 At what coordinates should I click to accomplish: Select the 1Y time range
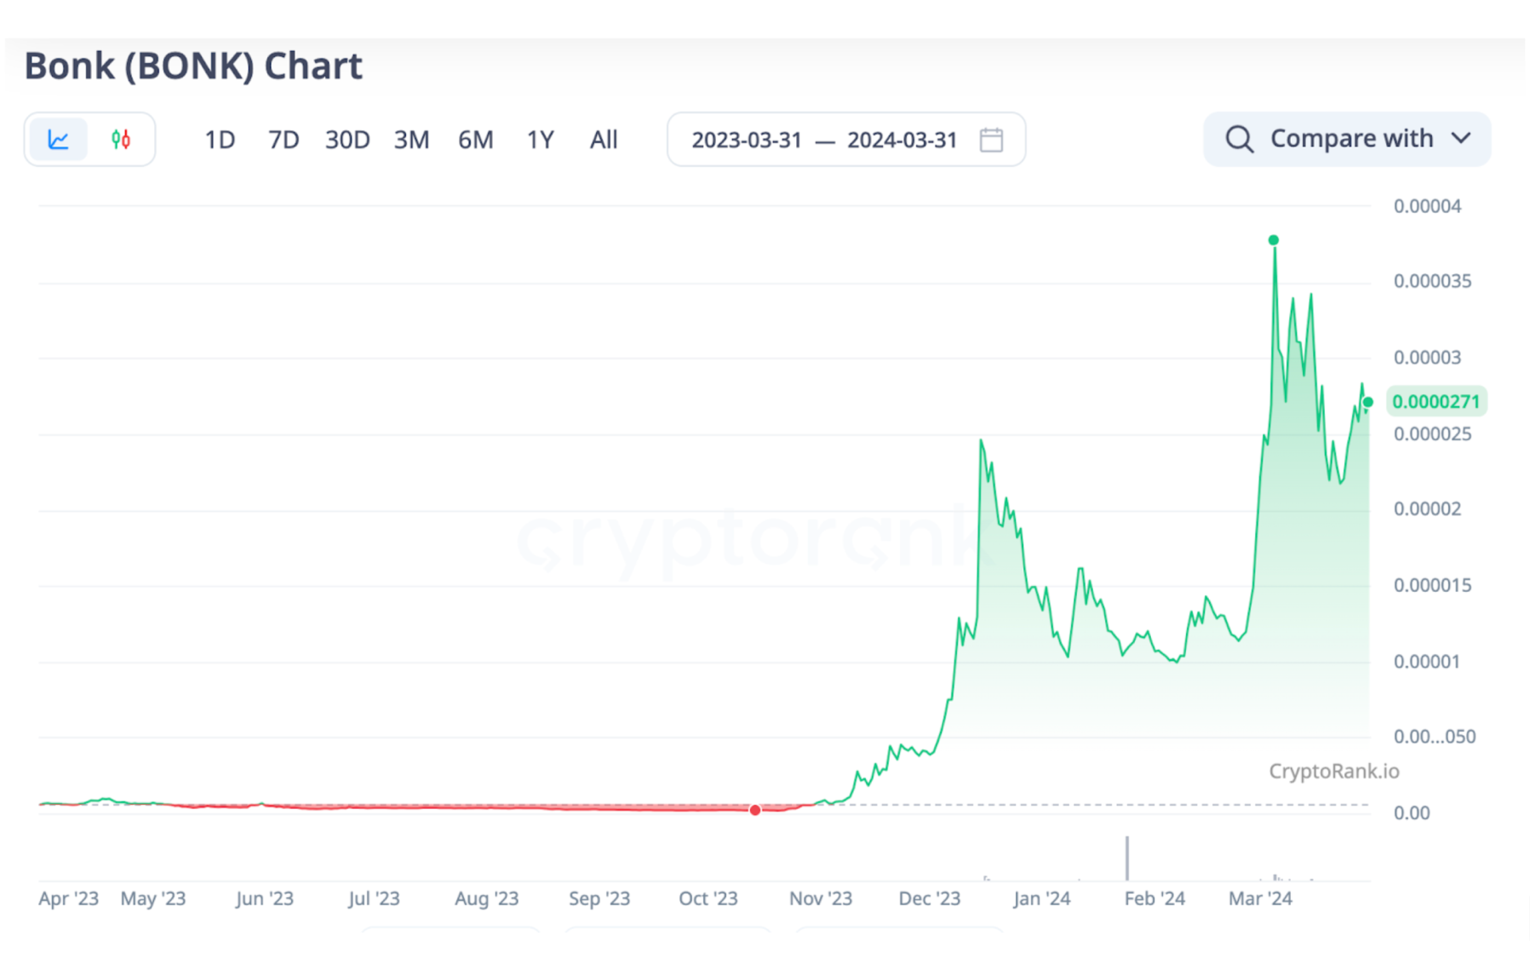540,140
